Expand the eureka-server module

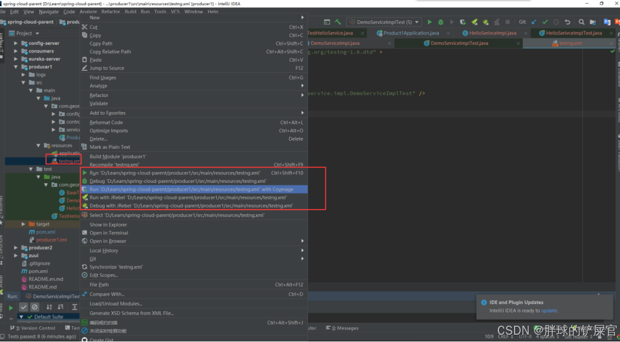tap(16, 59)
